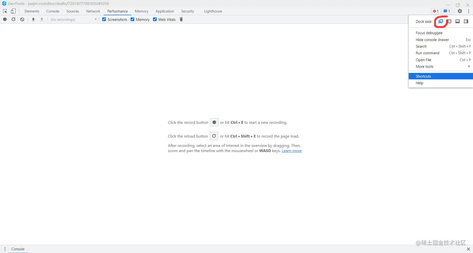This screenshot has width=473, height=253.
Task: Undock DevTools into a separate window
Action: tap(441, 22)
